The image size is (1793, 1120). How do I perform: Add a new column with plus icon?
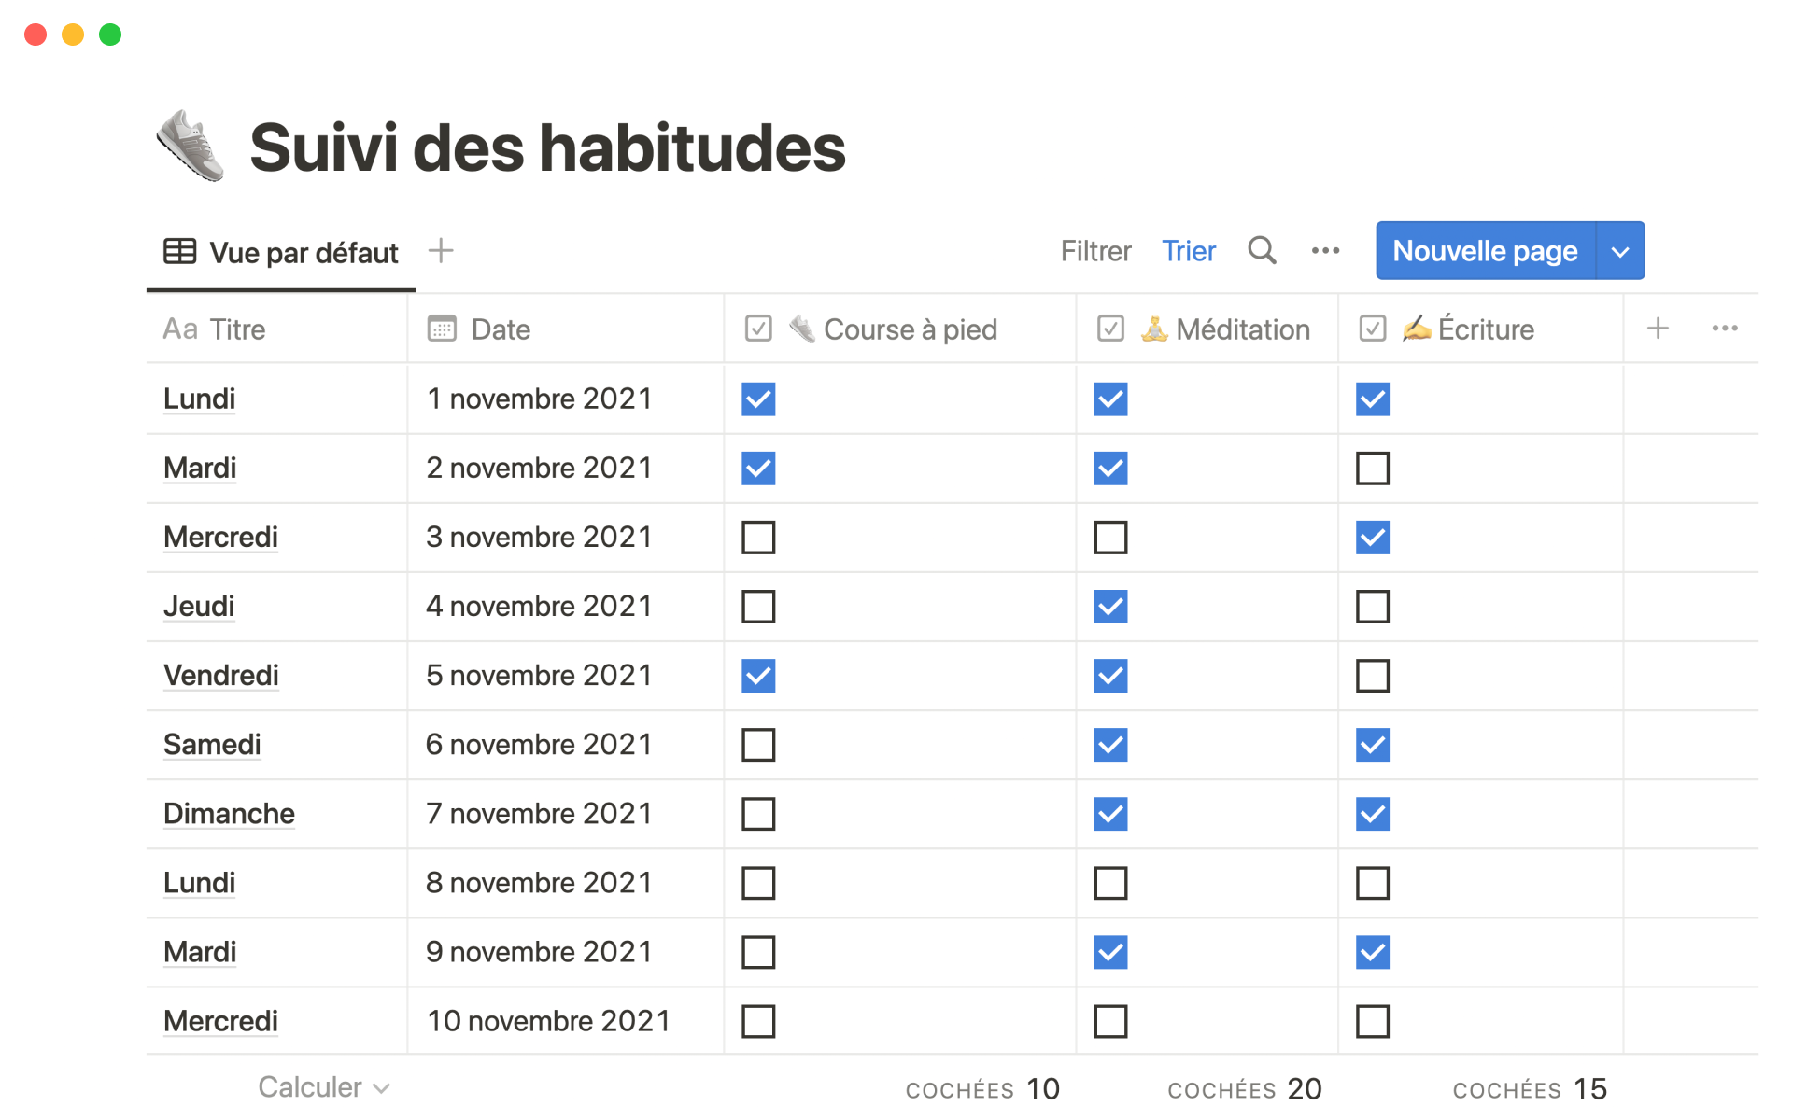point(1658,329)
